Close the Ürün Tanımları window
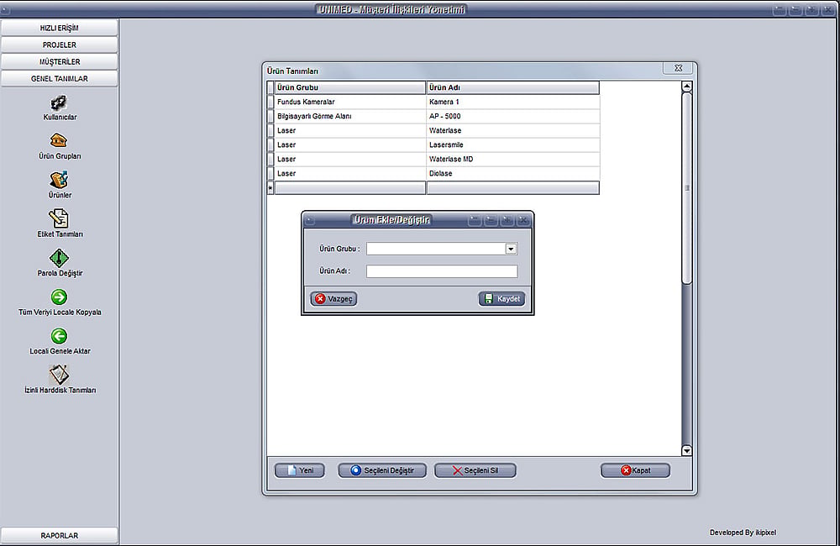Image resolution: width=840 pixels, height=546 pixels. [678, 68]
